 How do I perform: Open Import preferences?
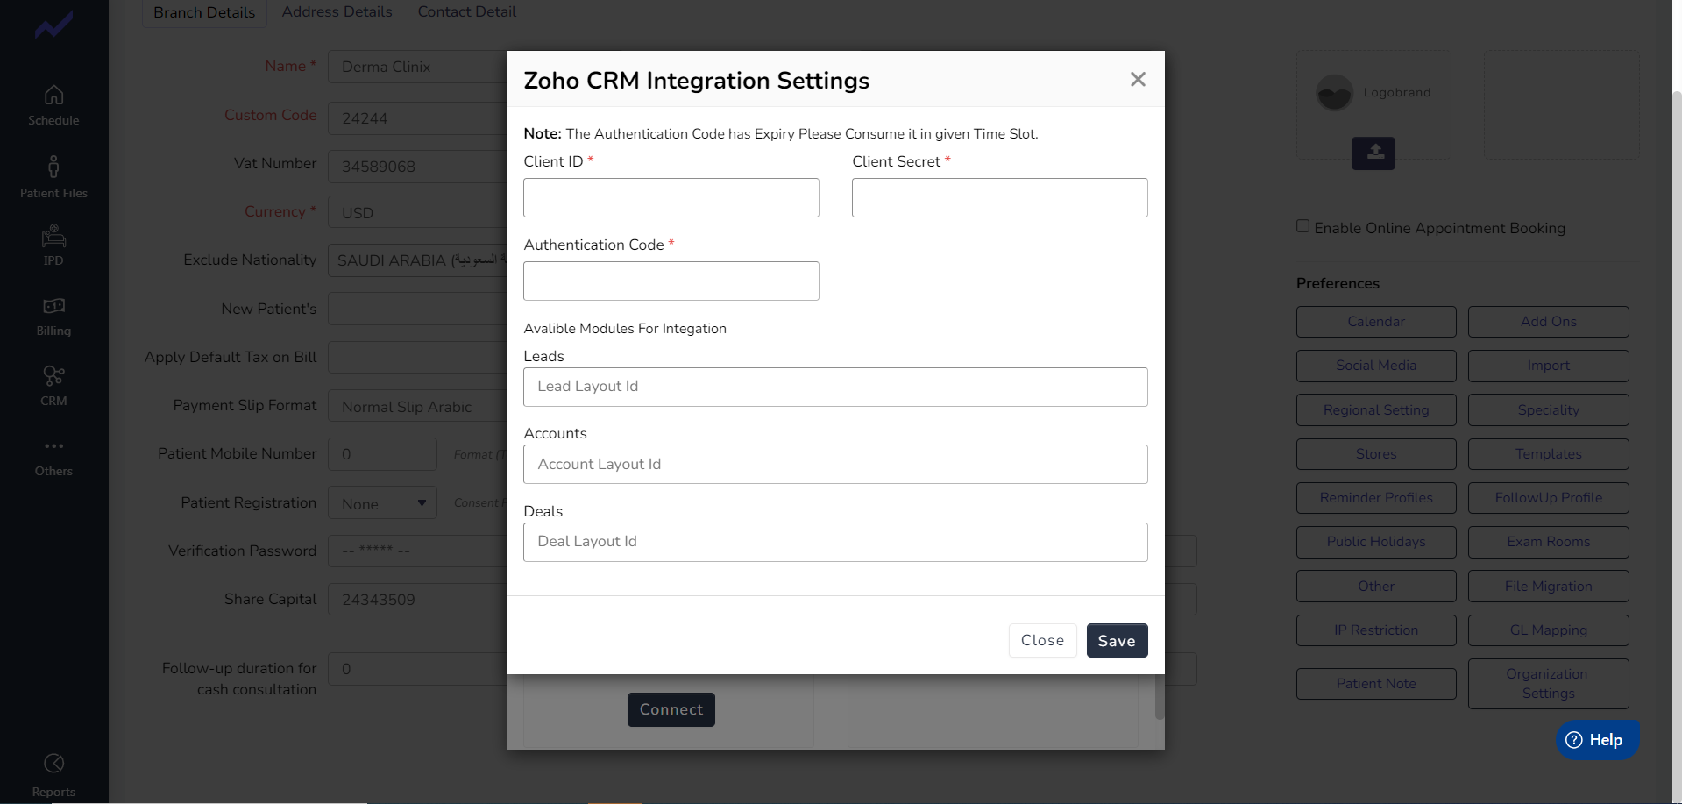(x=1548, y=366)
